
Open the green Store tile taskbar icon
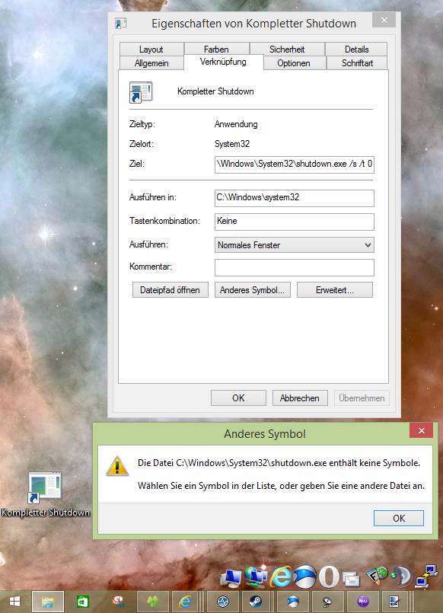[x=82, y=602]
